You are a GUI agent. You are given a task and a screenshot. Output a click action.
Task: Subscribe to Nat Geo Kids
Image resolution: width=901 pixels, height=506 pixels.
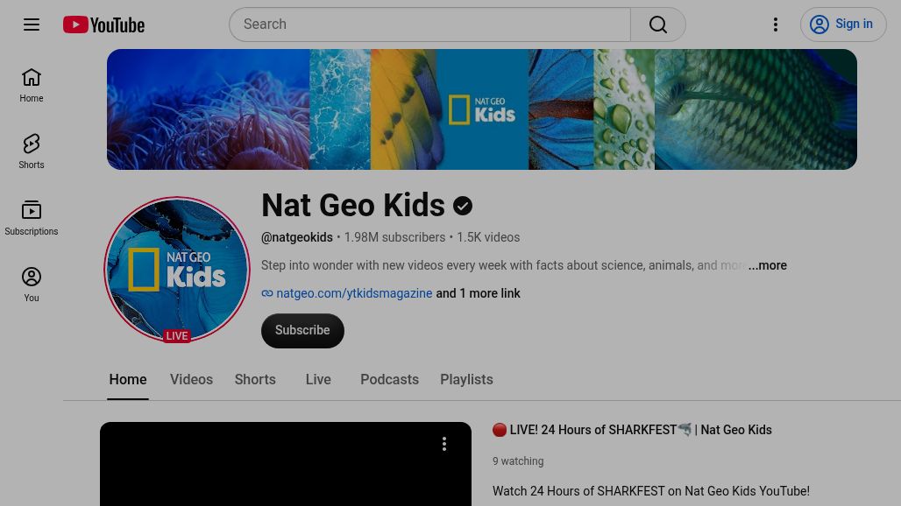(x=303, y=330)
